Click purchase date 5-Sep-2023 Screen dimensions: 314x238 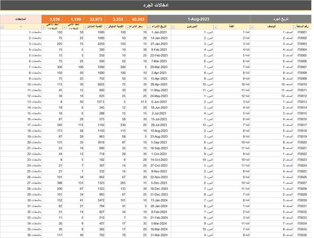click(159, 142)
